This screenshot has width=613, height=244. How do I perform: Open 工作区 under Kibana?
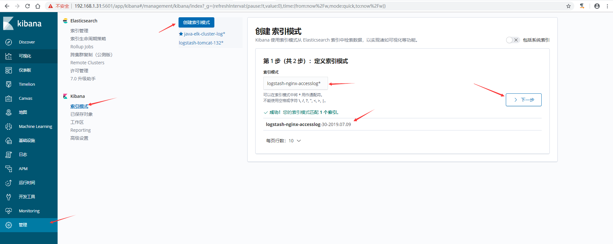click(x=77, y=122)
